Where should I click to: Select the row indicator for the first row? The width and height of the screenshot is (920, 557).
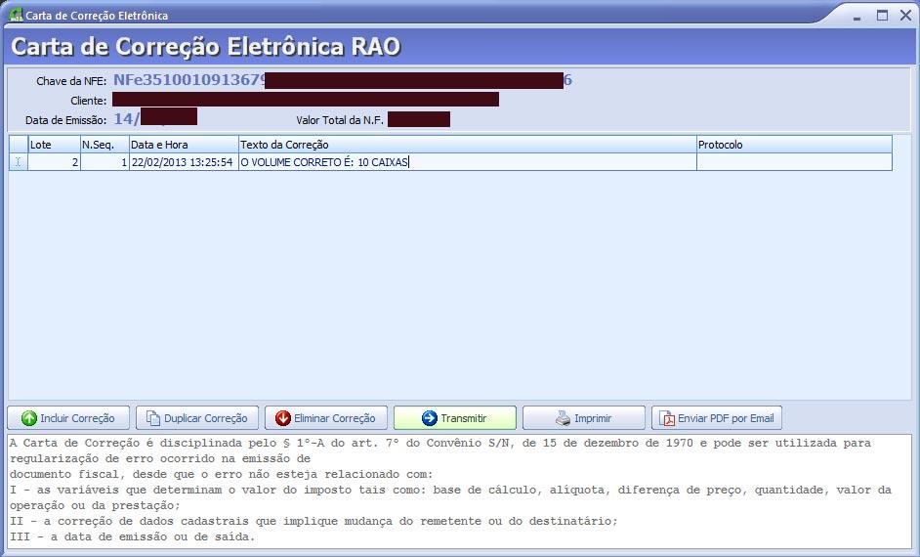point(19,162)
